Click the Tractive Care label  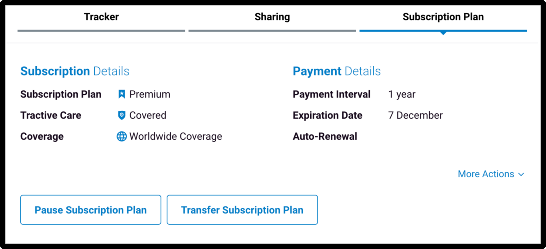click(51, 115)
